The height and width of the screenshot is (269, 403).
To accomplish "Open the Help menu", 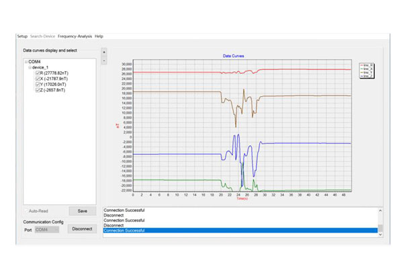I will pyautogui.click(x=99, y=36).
